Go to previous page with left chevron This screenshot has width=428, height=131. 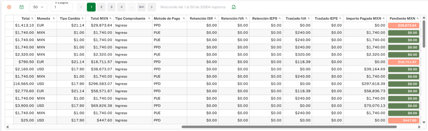(81, 7)
